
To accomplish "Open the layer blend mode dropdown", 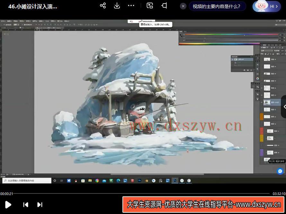I will tap(266, 51).
